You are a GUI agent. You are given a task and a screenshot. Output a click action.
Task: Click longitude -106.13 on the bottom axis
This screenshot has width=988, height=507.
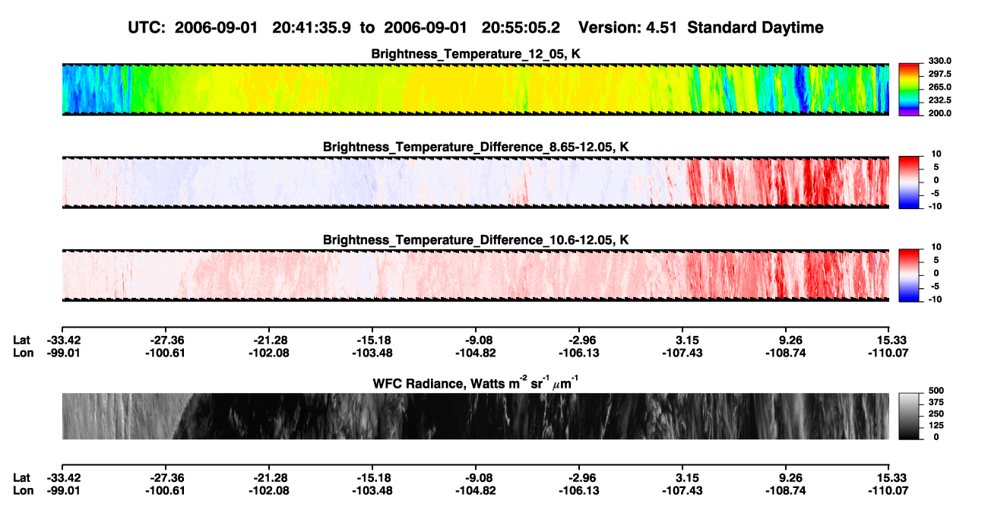click(x=579, y=491)
